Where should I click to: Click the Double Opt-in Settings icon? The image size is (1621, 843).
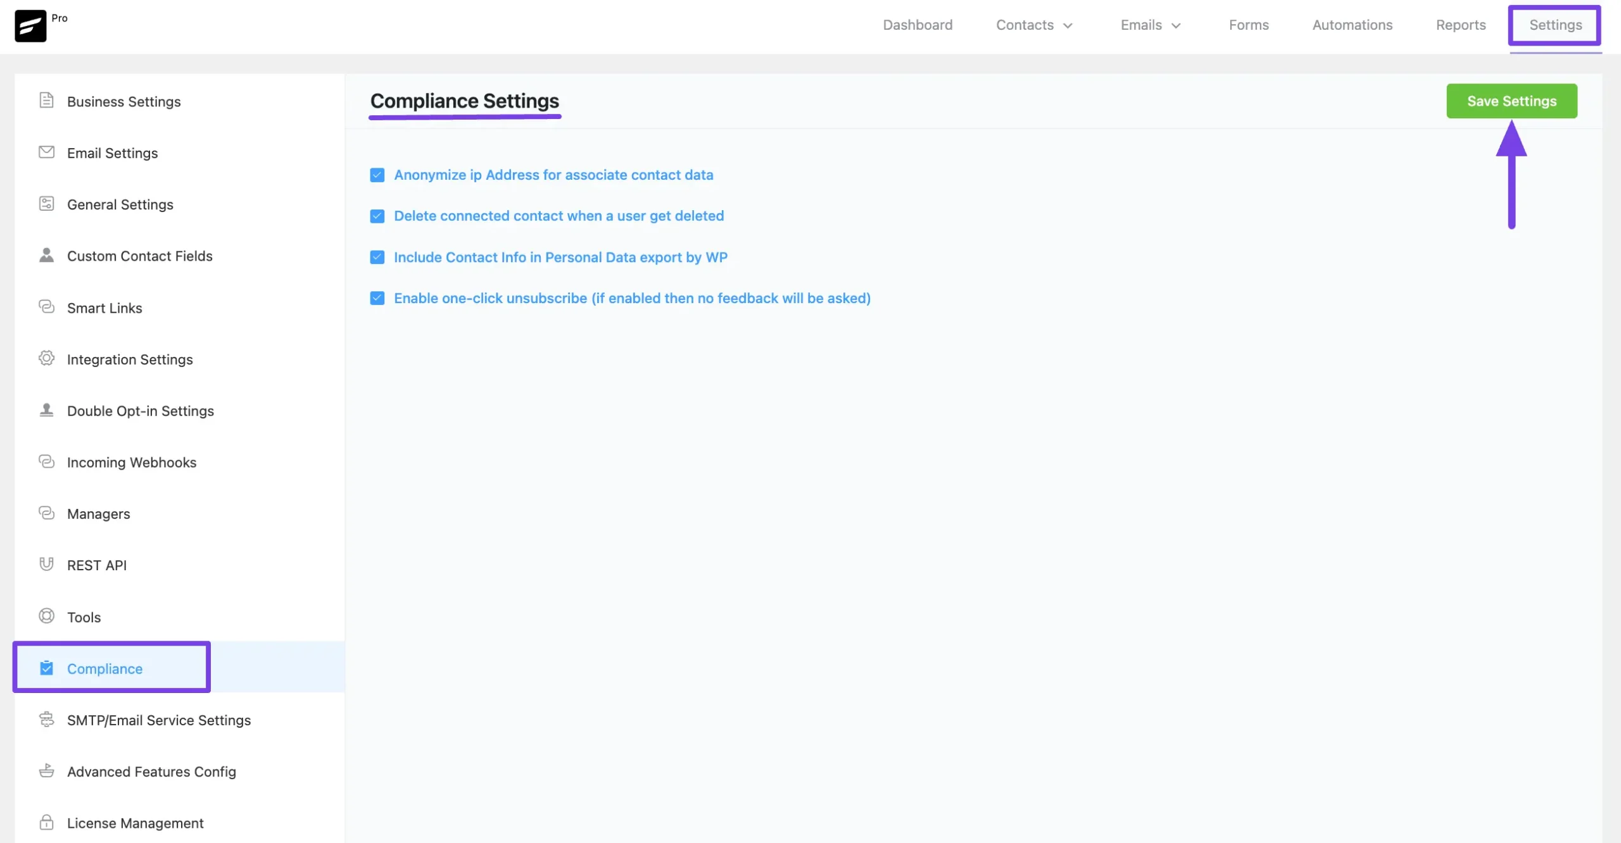click(47, 410)
